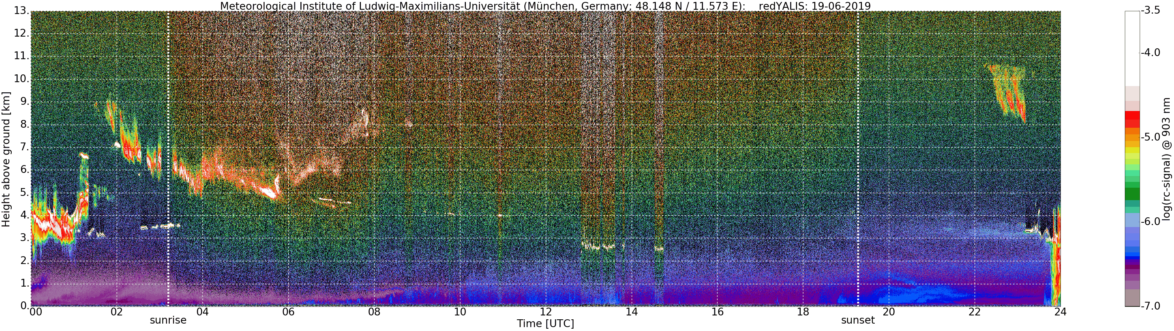Screen dimensions: 1174x331
Task: Click the time tick label '22'
Action: pyautogui.click(x=974, y=312)
